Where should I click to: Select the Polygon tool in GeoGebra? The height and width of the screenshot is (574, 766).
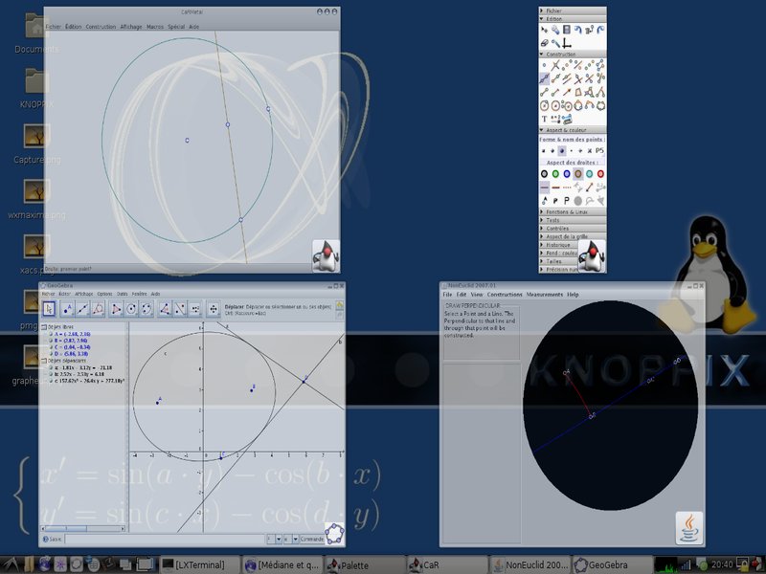click(116, 308)
